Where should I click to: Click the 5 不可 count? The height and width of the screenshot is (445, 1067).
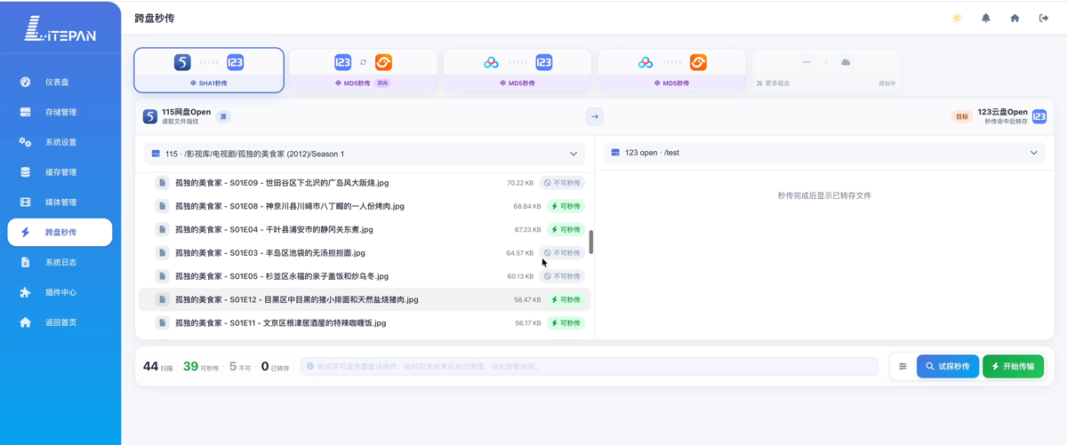point(239,366)
